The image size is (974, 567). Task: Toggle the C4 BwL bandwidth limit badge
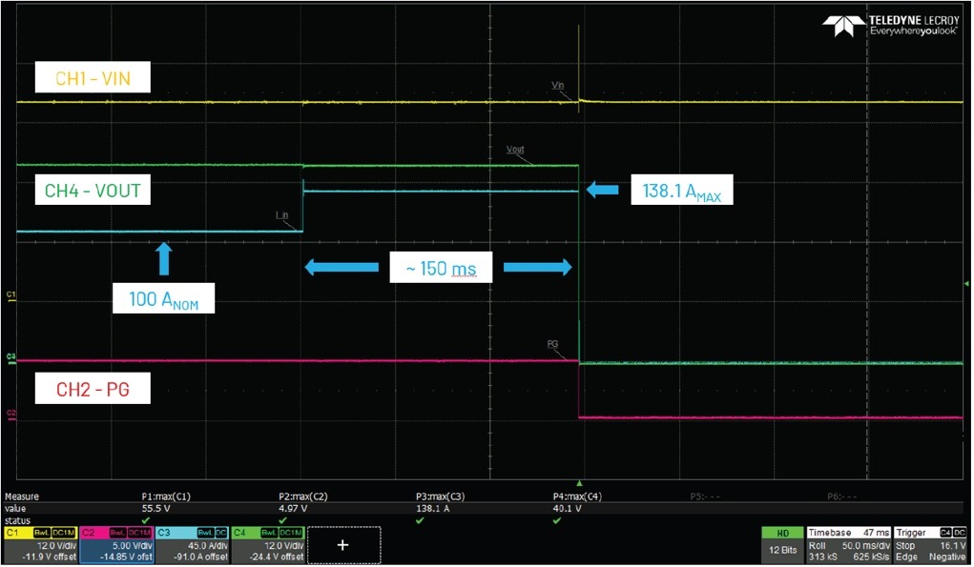click(270, 533)
